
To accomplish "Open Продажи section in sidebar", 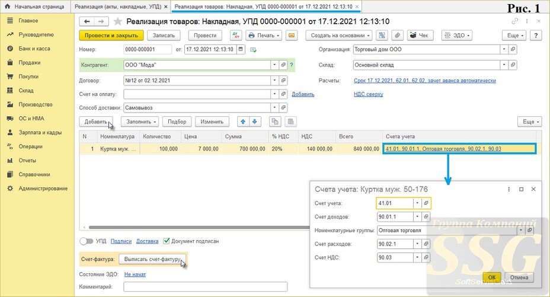I will coord(30,63).
